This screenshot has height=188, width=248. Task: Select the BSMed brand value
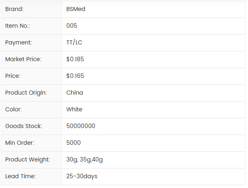click(76, 9)
